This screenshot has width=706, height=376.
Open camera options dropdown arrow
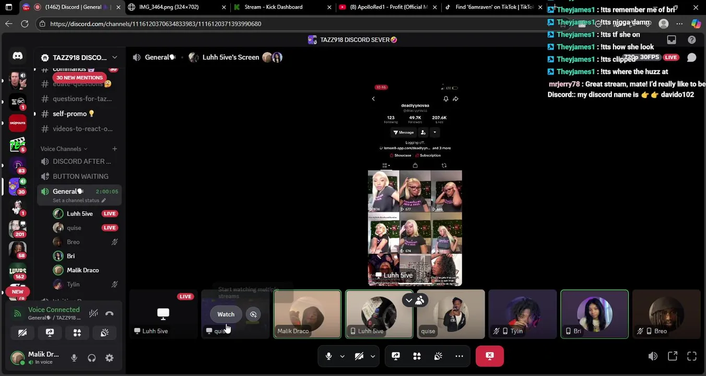(x=373, y=356)
